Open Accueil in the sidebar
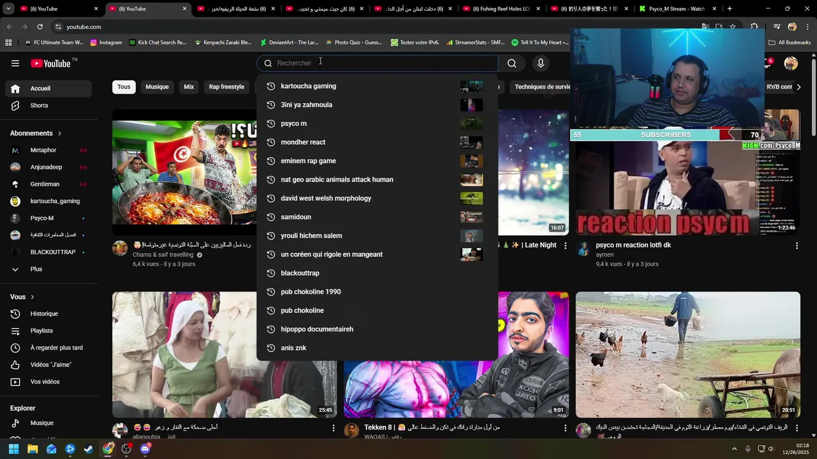 coord(49,89)
